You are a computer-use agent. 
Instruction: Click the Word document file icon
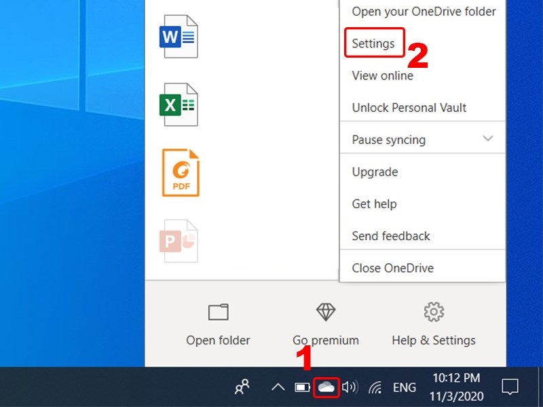pos(179,37)
